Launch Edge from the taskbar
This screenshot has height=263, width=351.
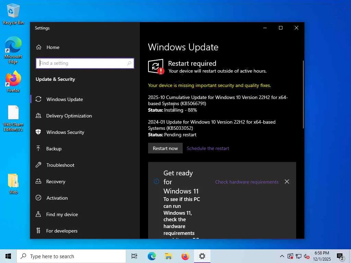(x=152, y=256)
